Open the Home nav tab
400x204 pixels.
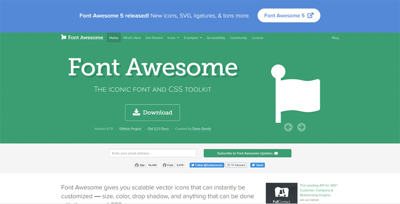[114, 37]
